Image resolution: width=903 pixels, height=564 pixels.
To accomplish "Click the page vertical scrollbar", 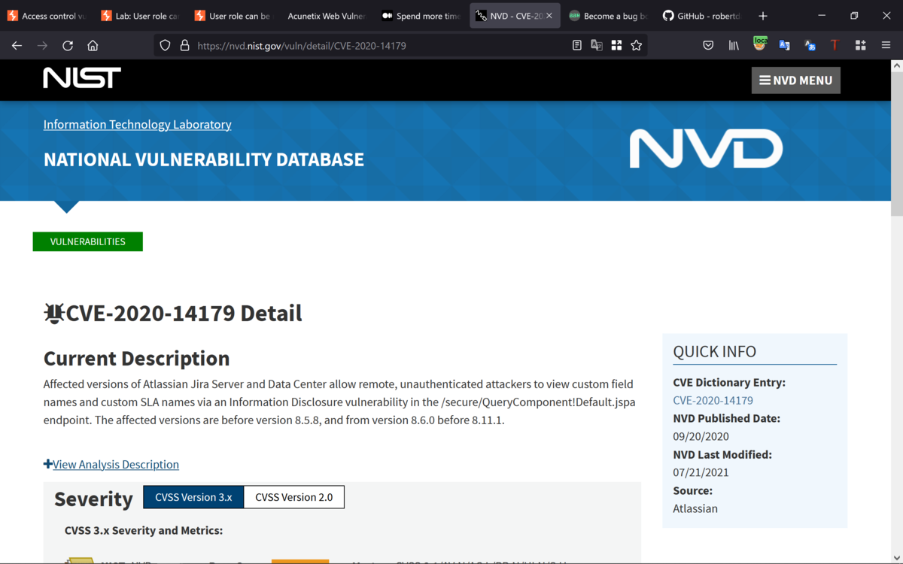I will [896, 143].
